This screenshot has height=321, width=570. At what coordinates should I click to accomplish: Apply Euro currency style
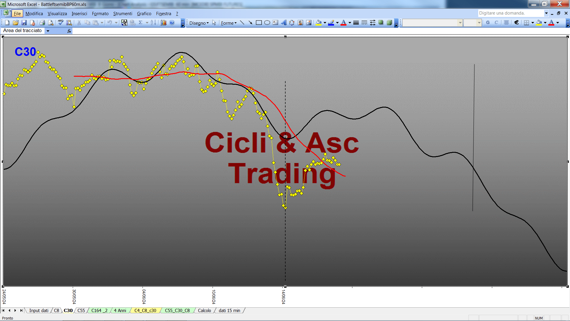coord(517,23)
